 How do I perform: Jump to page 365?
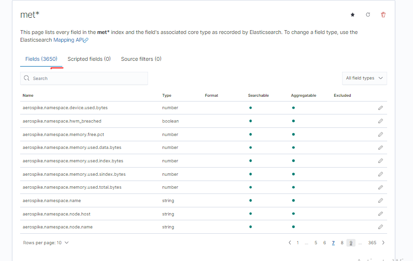click(372, 243)
